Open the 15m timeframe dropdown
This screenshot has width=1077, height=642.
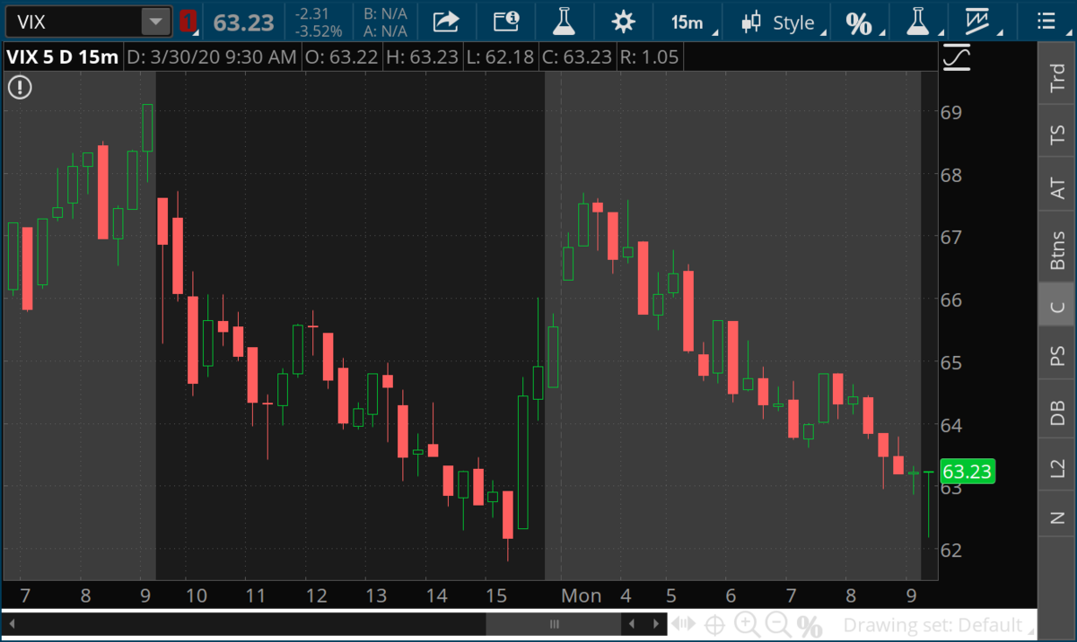click(688, 22)
